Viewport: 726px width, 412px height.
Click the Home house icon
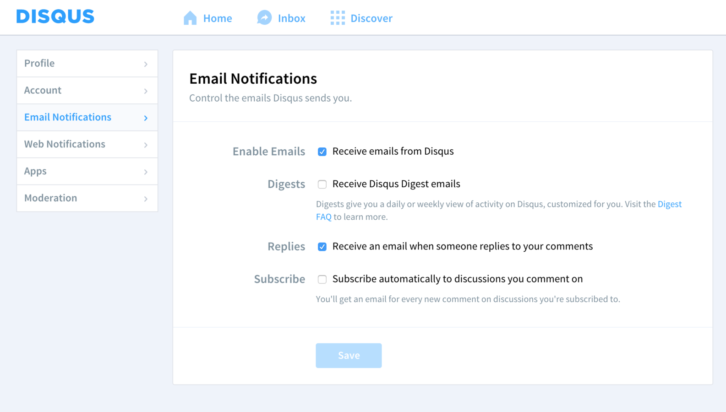190,18
